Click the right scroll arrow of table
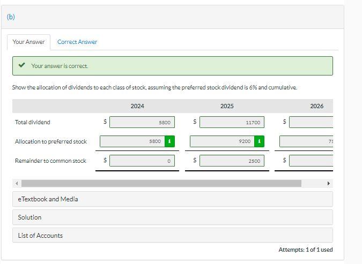The image size is (362, 264). [329, 184]
